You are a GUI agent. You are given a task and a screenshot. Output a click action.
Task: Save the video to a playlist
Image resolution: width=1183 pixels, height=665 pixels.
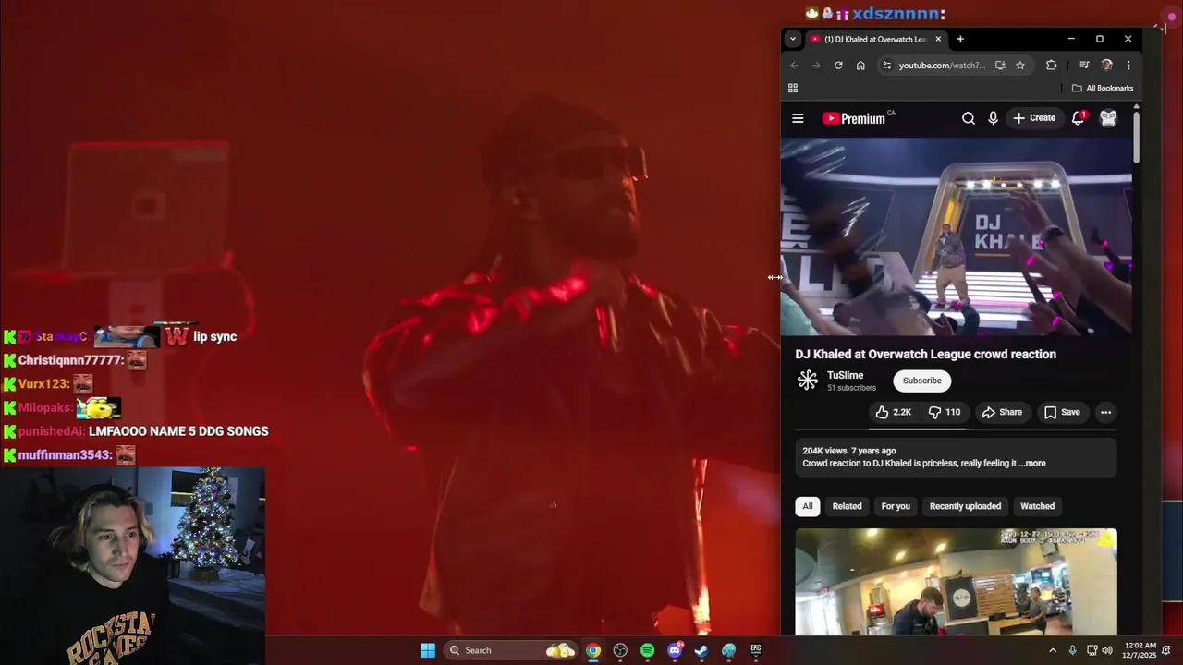pyautogui.click(x=1062, y=412)
